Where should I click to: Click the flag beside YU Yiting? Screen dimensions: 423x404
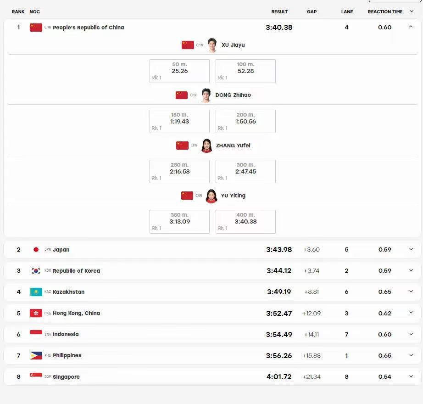tap(187, 196)
